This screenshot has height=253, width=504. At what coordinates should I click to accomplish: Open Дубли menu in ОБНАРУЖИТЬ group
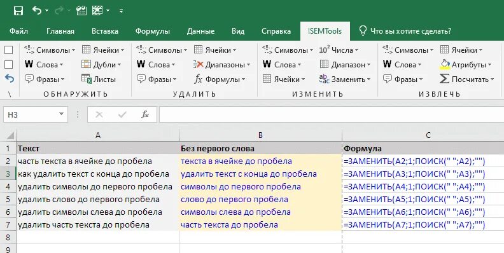point(102,65)
